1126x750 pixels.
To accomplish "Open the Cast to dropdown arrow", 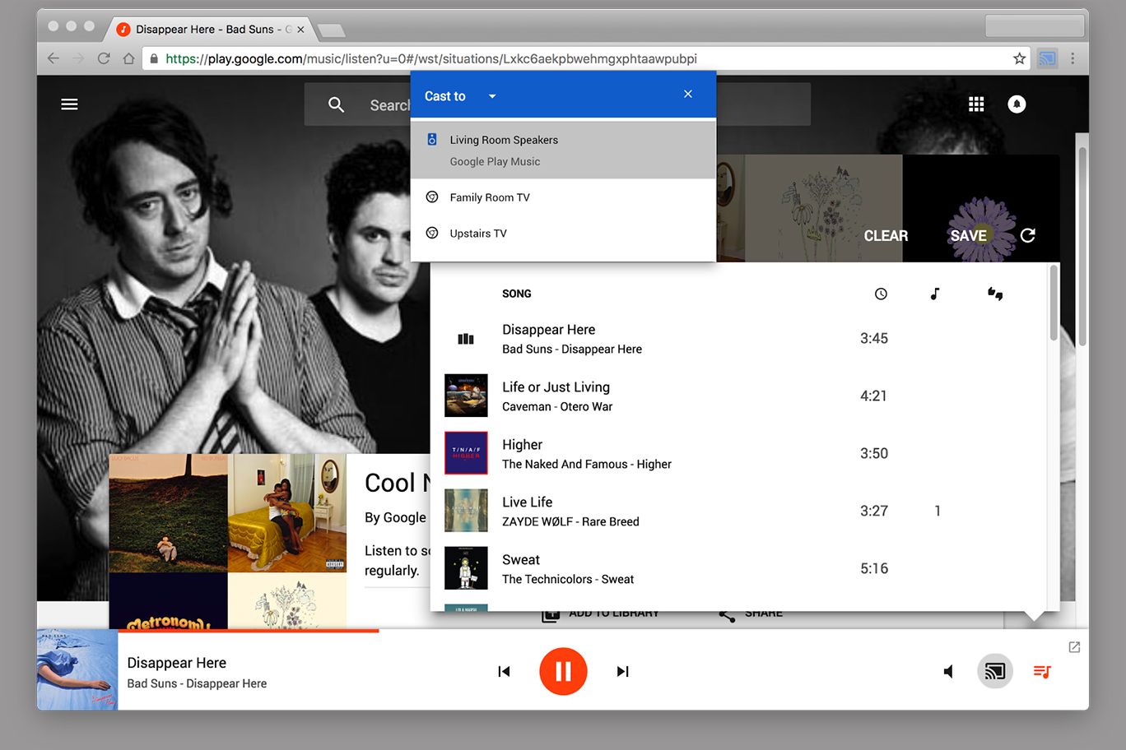I will (491, 95).
